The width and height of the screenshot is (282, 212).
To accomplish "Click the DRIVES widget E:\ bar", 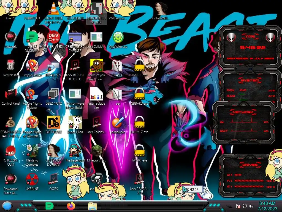I will [x=249, y=186].
